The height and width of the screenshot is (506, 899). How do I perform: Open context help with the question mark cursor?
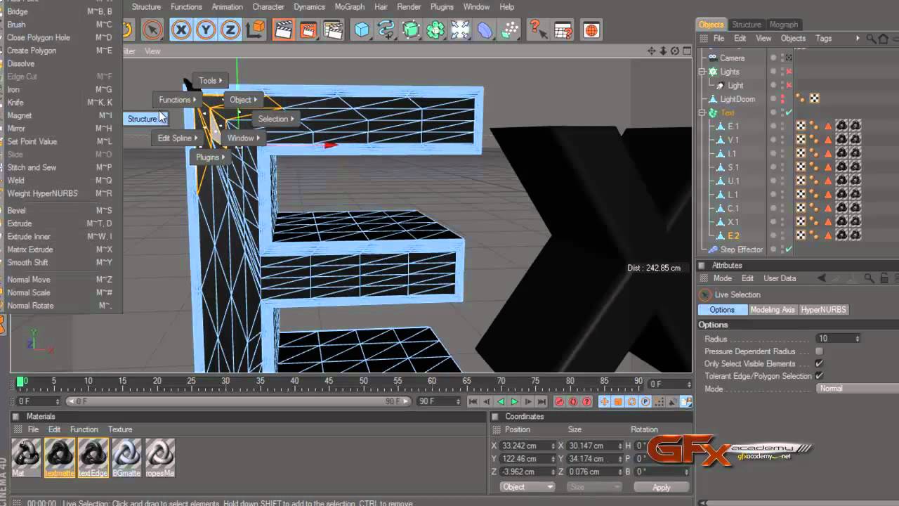coord(538,30)
